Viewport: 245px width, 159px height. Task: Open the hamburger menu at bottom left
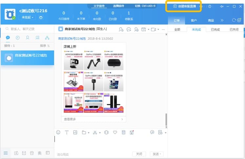click(x=6, y=153)
